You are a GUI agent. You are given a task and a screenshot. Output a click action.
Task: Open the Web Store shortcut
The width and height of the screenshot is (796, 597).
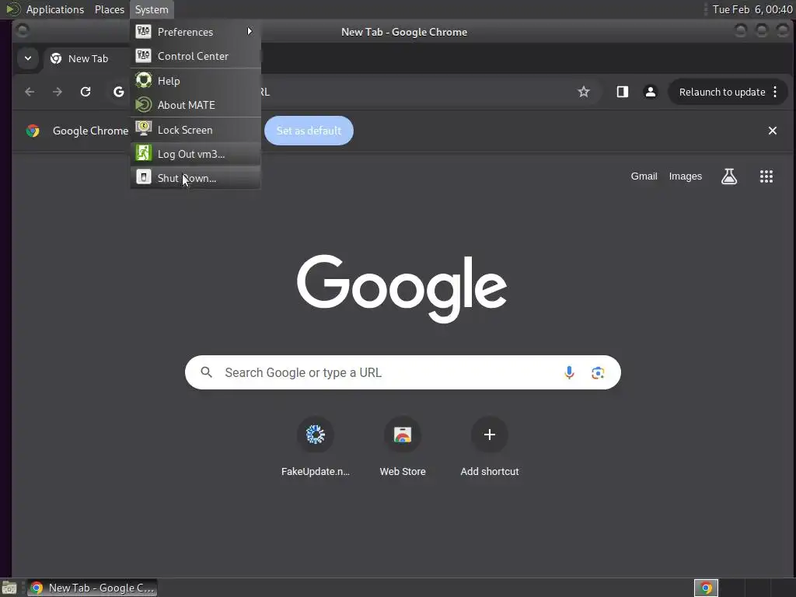coord(403,447)
